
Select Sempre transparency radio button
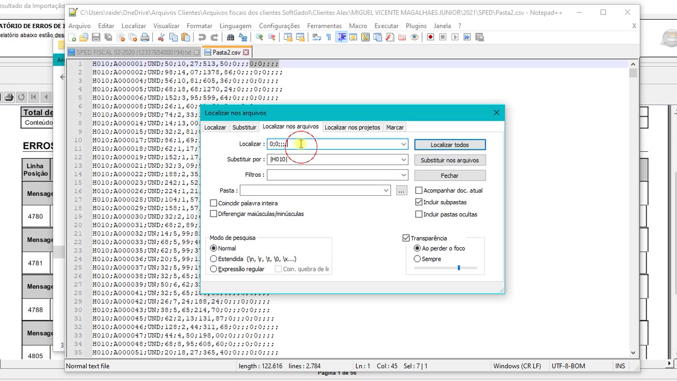(x=417, y=259)
